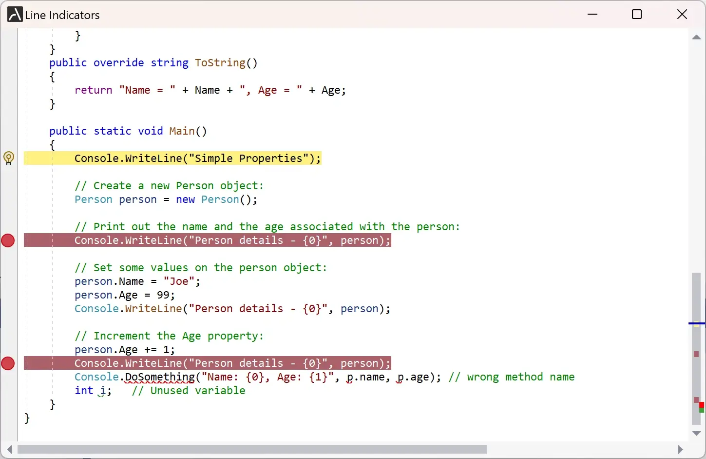
Task: Click the vertical scrollbar up arrow
Action: point(696,37)
